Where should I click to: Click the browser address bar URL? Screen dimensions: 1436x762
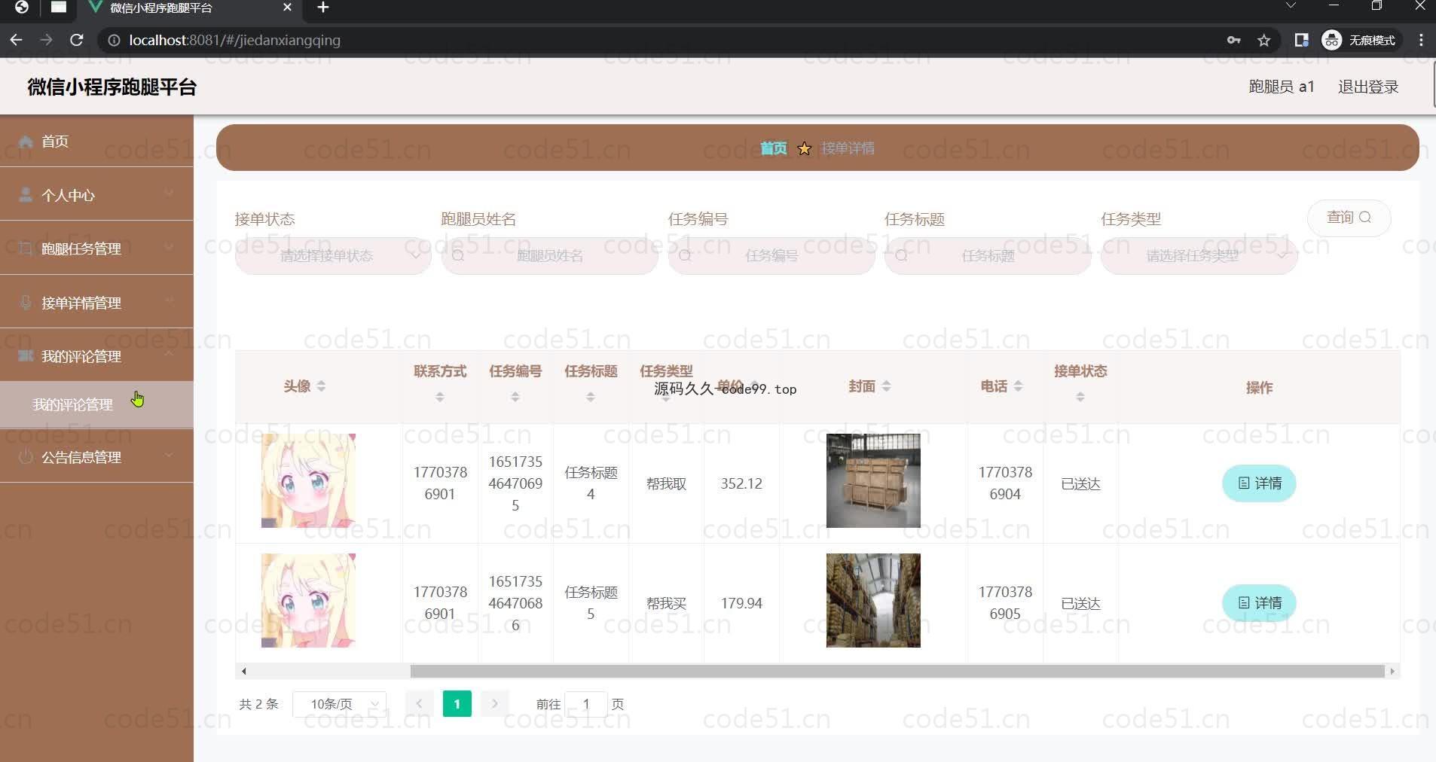(x=234, y=41)
